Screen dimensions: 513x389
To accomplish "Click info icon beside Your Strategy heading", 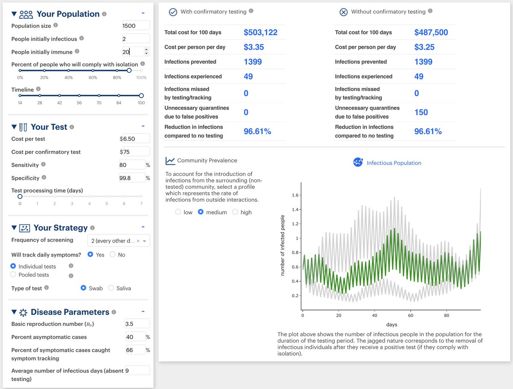I will [93, 228].
